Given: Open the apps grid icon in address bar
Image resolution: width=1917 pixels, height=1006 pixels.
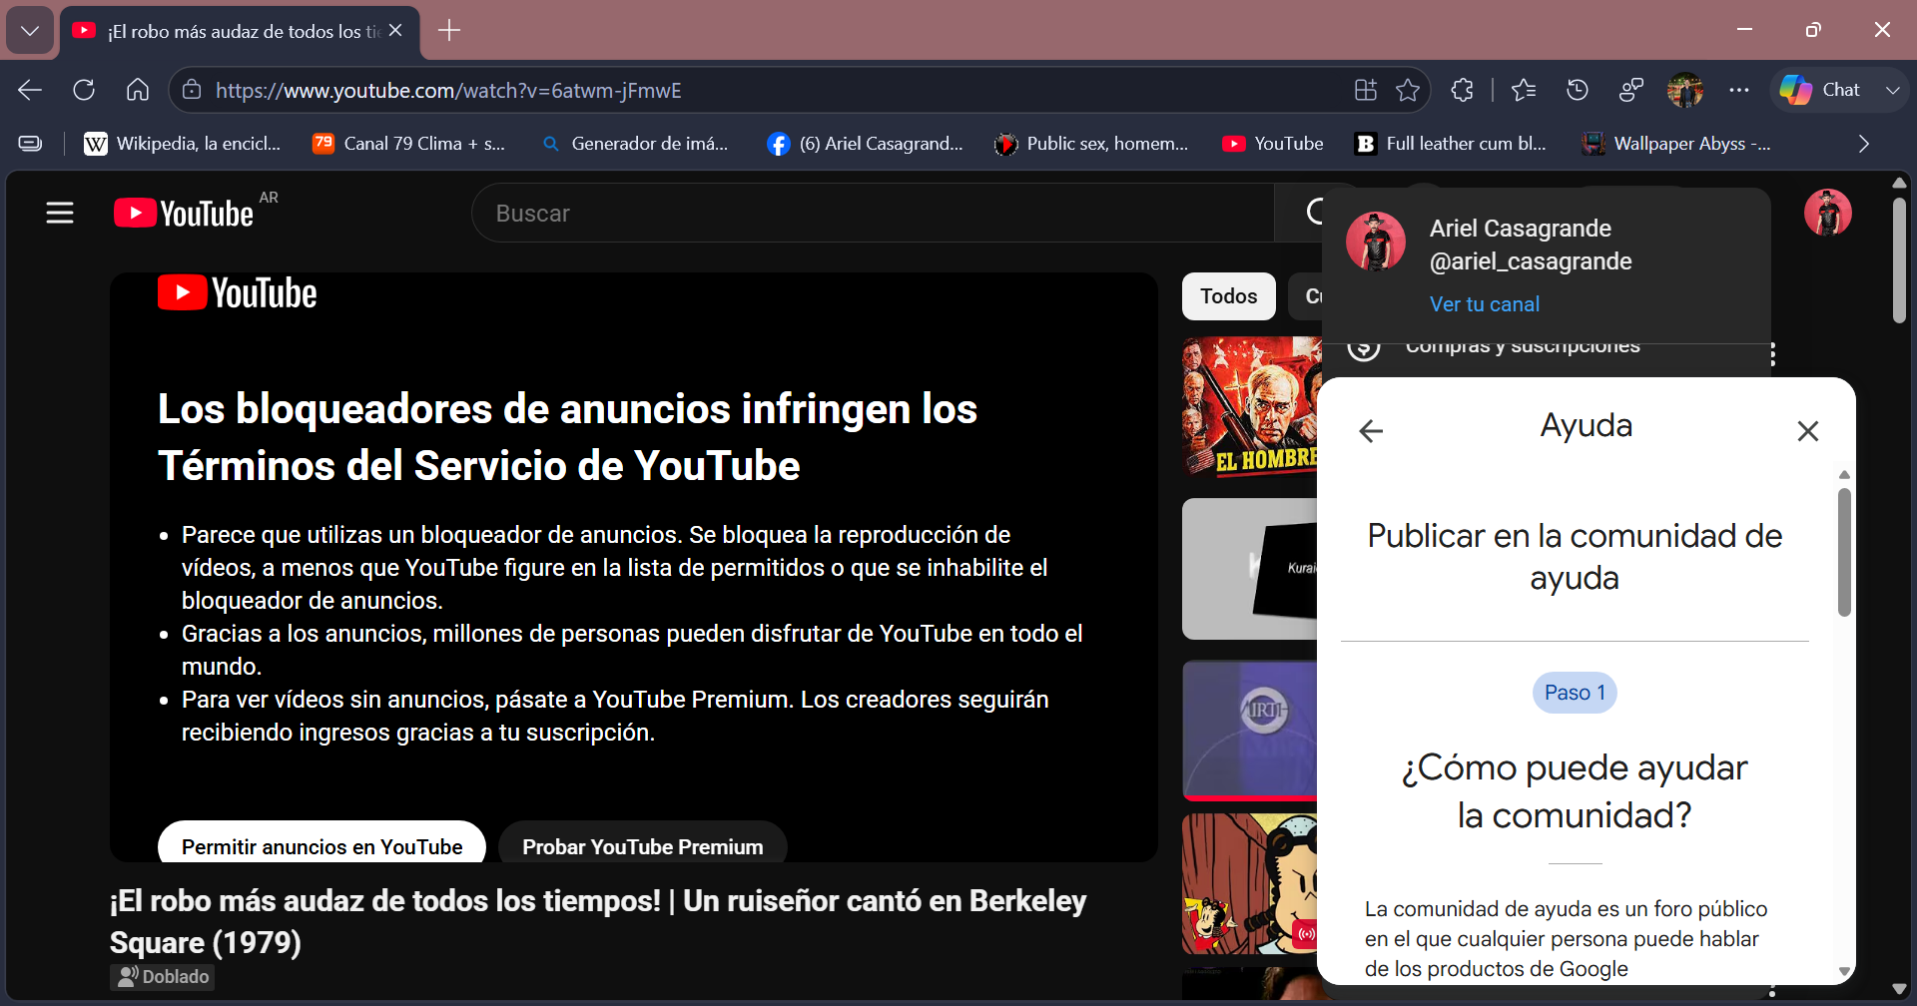Looking at the screenshot, I should click(1366, 90).
